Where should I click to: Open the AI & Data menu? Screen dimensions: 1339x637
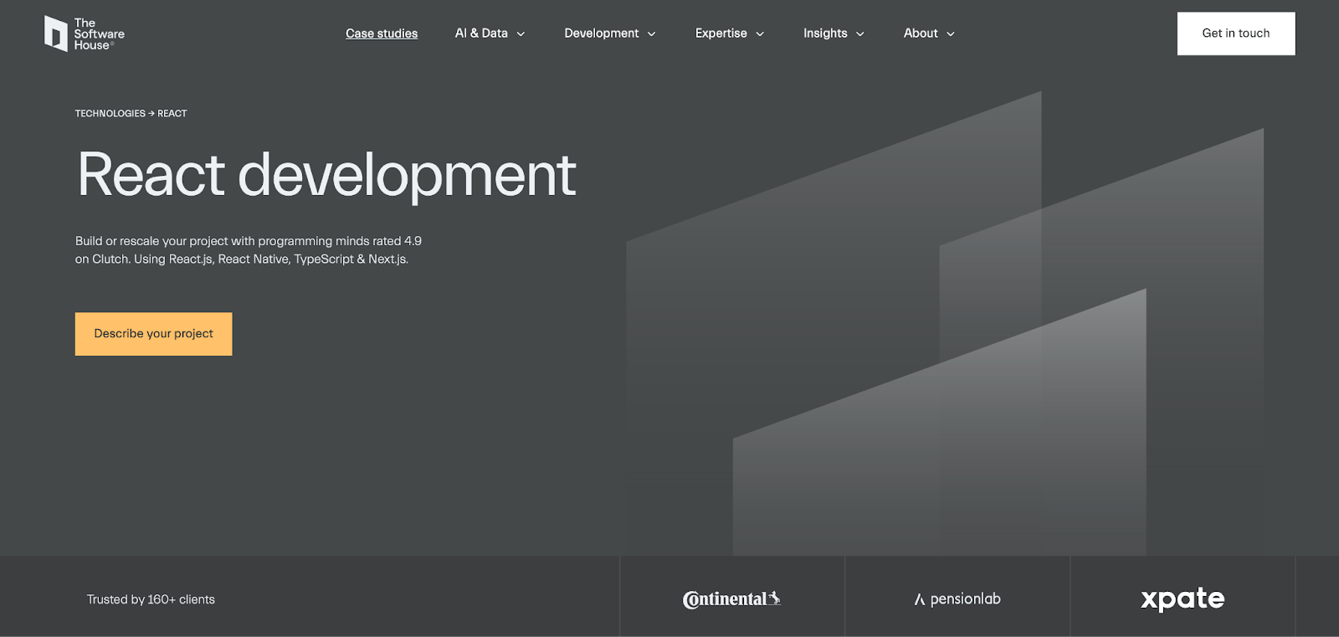point(481,33)
